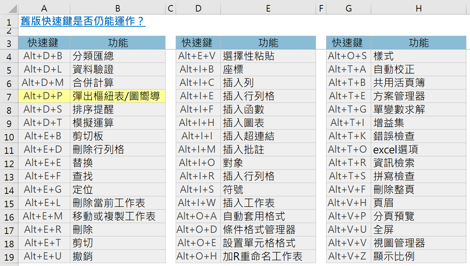Select the 查找 cell
The image size is (470, 266).
click(x=118, y=176)
